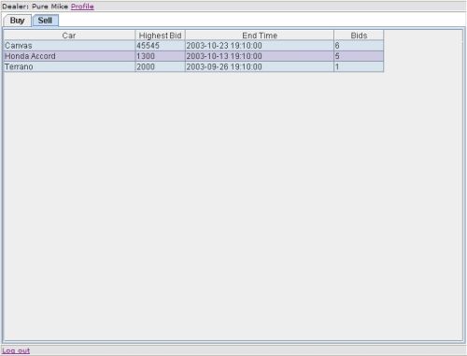This screenshot has height=356, width=467.
Task: Click the 2000 highest bid cell
Action: click(x=160, y=66)
